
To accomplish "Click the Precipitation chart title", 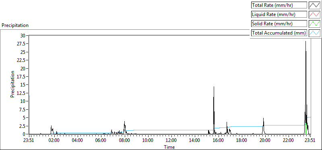I will click(15, 25).
